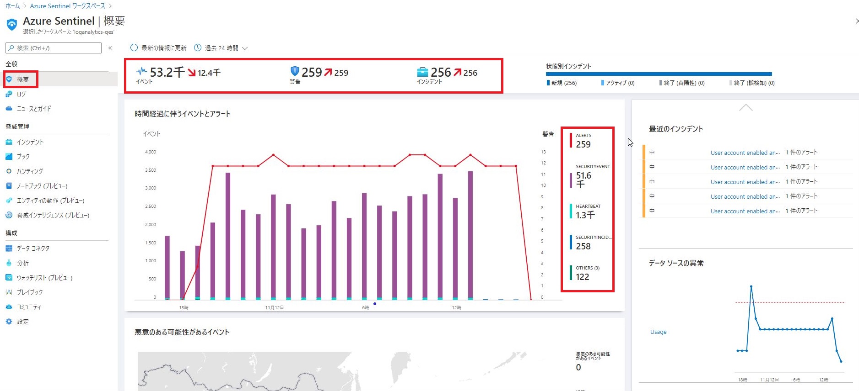Image resolution: width=859 pixels, height=391 pixels.
Task: Open インシデント in the sidebar menu
Action: click(x=30, y=142)
